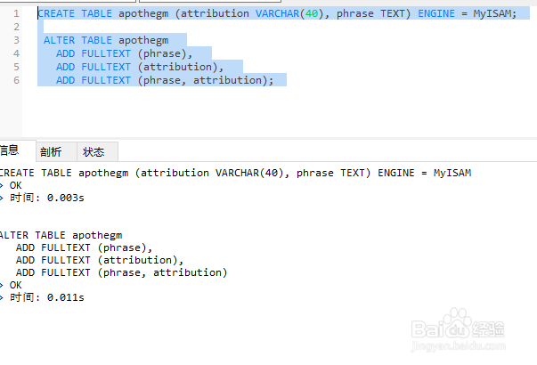This screenshot has width=537, height=365.
Task: Click the 时间: 0.011s result line
Action: coord(46,297)
